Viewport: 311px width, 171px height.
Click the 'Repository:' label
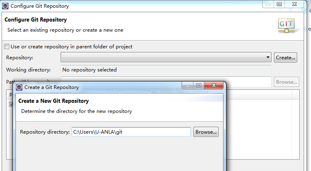pyautogui.click(x=20, y=58)
